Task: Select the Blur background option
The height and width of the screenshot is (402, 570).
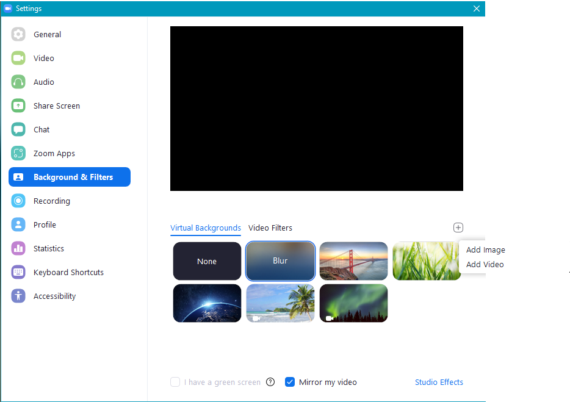Action: 280,261
